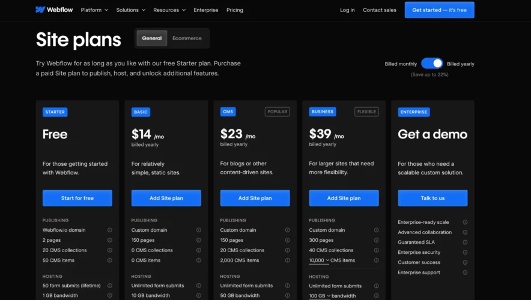
Task: Click Get started — it's free button
Action: point(439,10)
